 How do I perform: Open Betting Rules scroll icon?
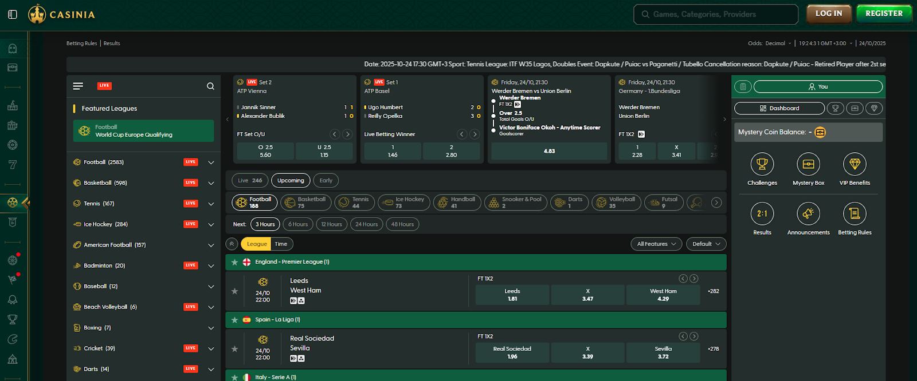pyautogui.click(x=855, y=213)
